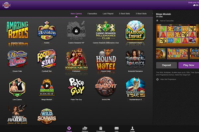Click the Mega Moolah title in side panel
This screenshot has height=132, width=199.
coord(164,14)
